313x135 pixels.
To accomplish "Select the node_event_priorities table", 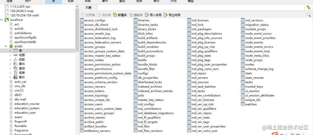I will pos(260,38).
